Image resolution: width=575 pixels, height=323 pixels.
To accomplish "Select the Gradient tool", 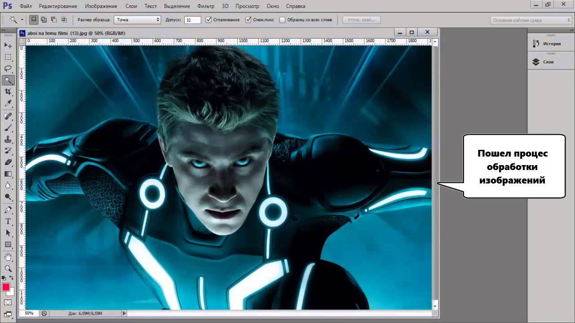I will click(8, 174).
